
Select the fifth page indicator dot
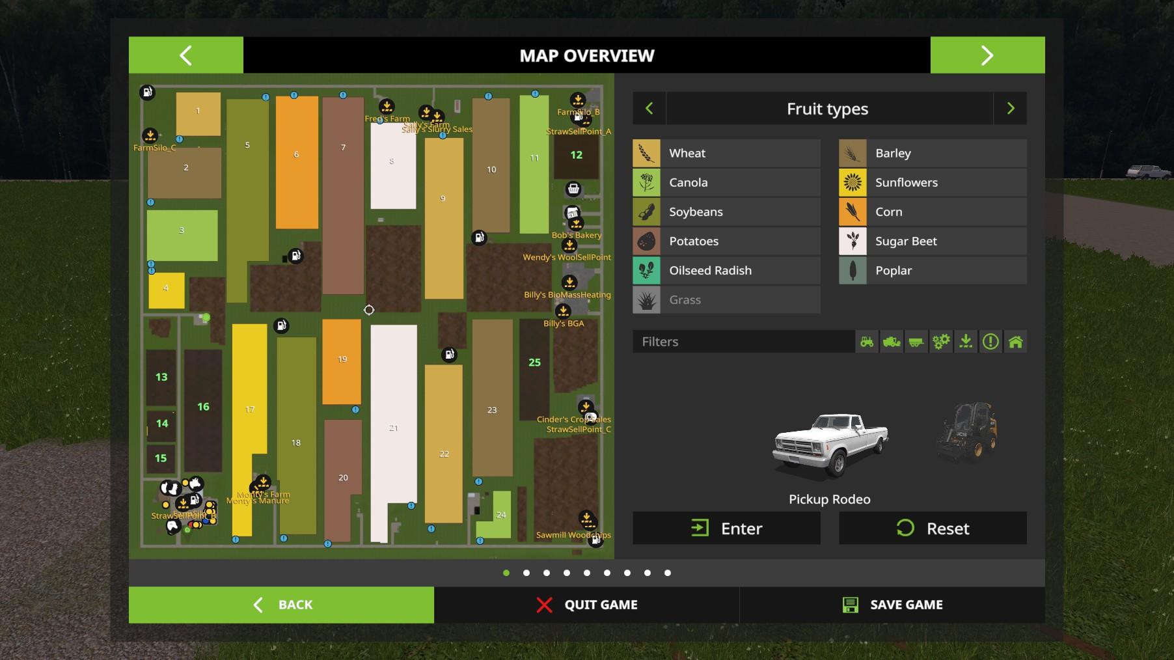(x=587, y=573)
